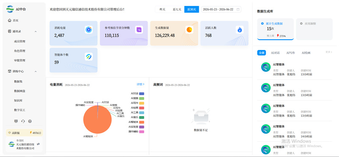339x157 pixels.
Task: Toggle the AI工具 legend entry in chart
Action: [x=137, y=113]
